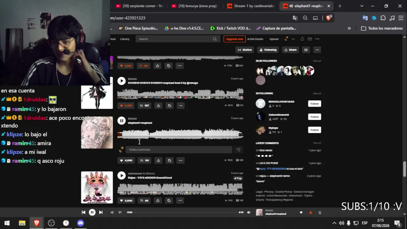Viewport: 407px width, 229px height.
Task: Open the Y3Y2 eDICION track artwork
Action: pos(97,187)
